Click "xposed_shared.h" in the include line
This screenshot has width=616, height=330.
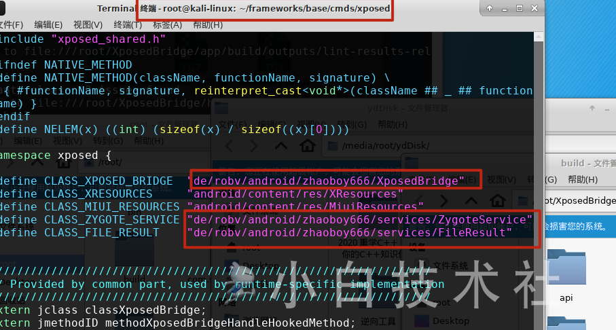[x=109, y=39]
